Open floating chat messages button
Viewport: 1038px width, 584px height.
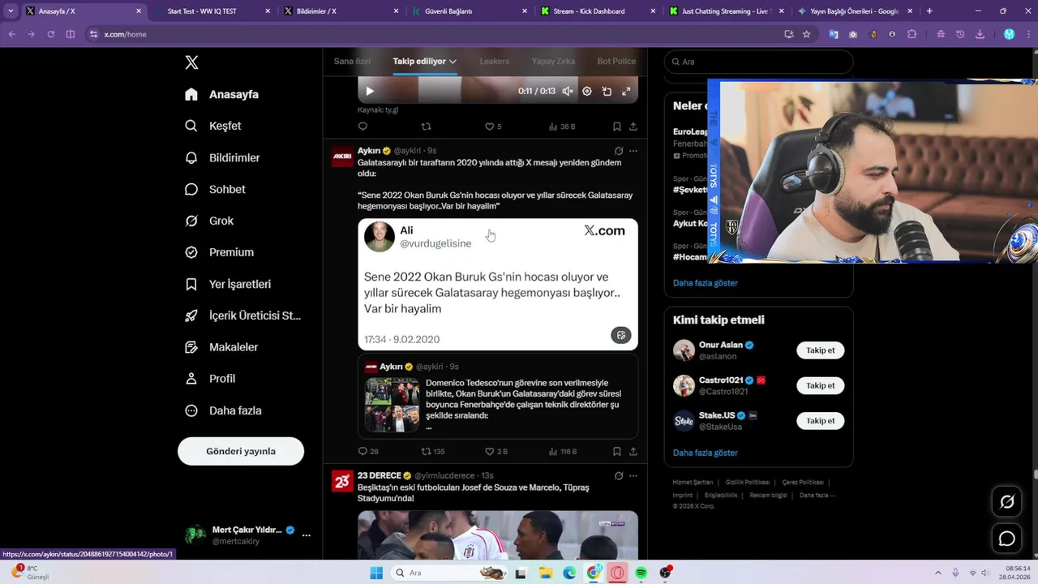1007,539
